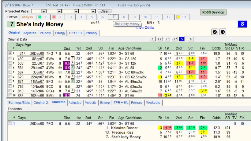
Task: Uncheck the 20Dec08 race line checkbox
Action: click(10, 53)
